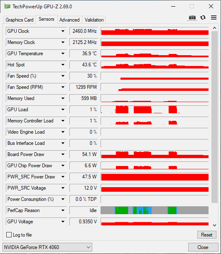This screenshot has height=254, width=221.
Task: Switch to the Graphics Card tab
Action: 20,20
